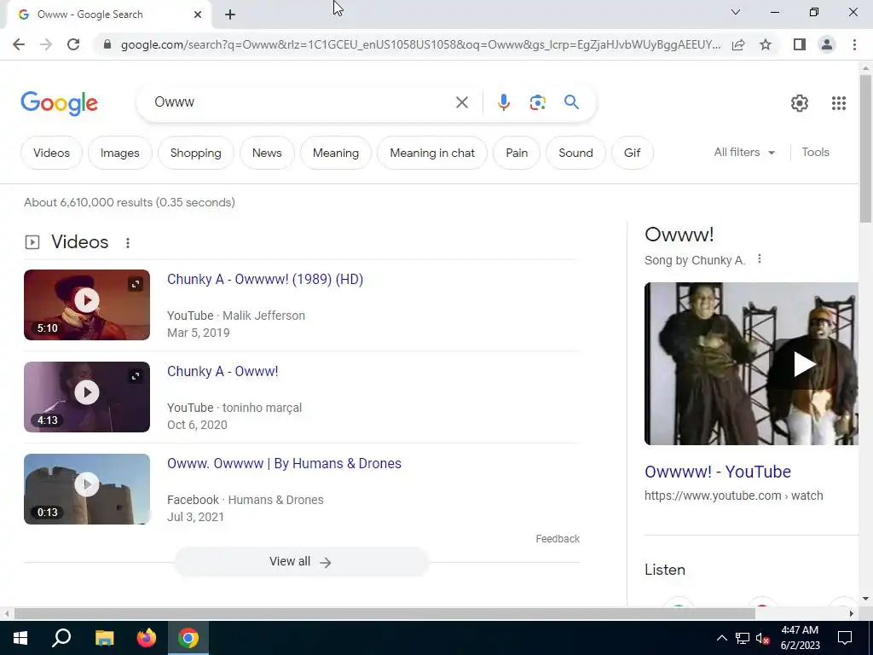This screenshot has width=873, height=655.
Task: Open the Chrome profile avatar
Action: 827,44
